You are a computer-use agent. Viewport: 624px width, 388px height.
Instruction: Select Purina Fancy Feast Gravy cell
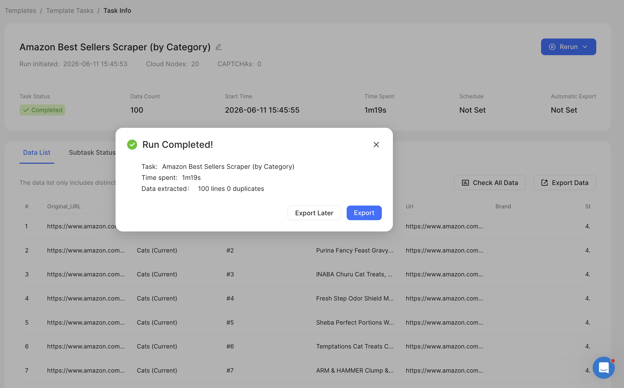tap(355, 250)
